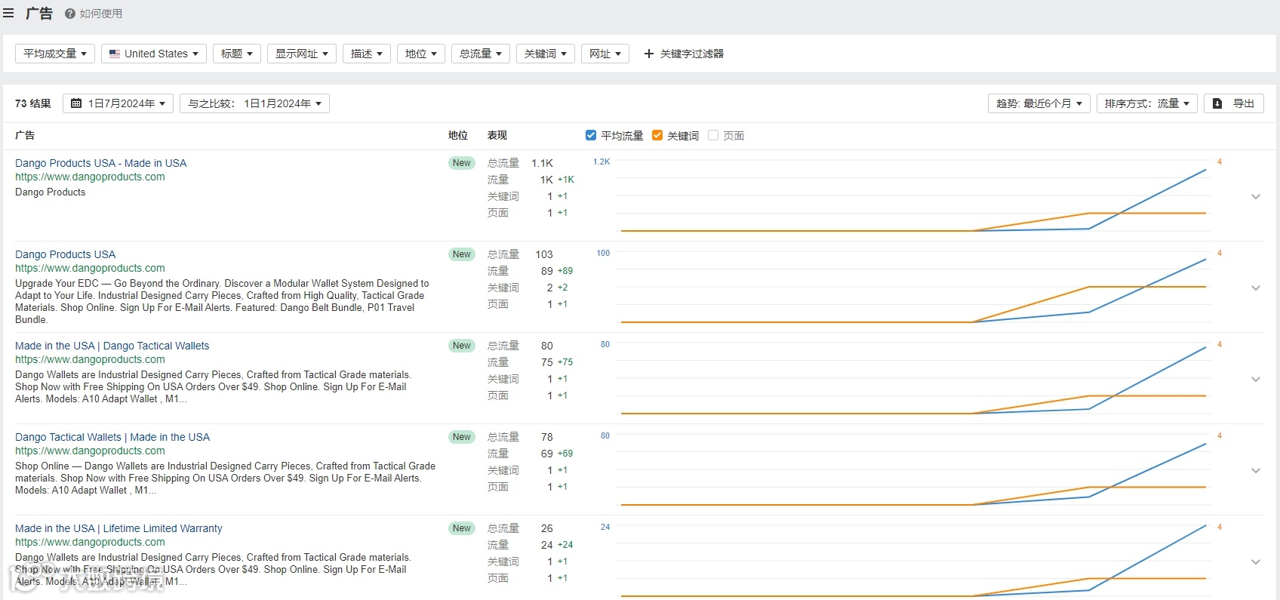
Task: Click the dangoproducts.com URL under Dango Products USA - Made in USA
Action: click(x=90, y=177)
